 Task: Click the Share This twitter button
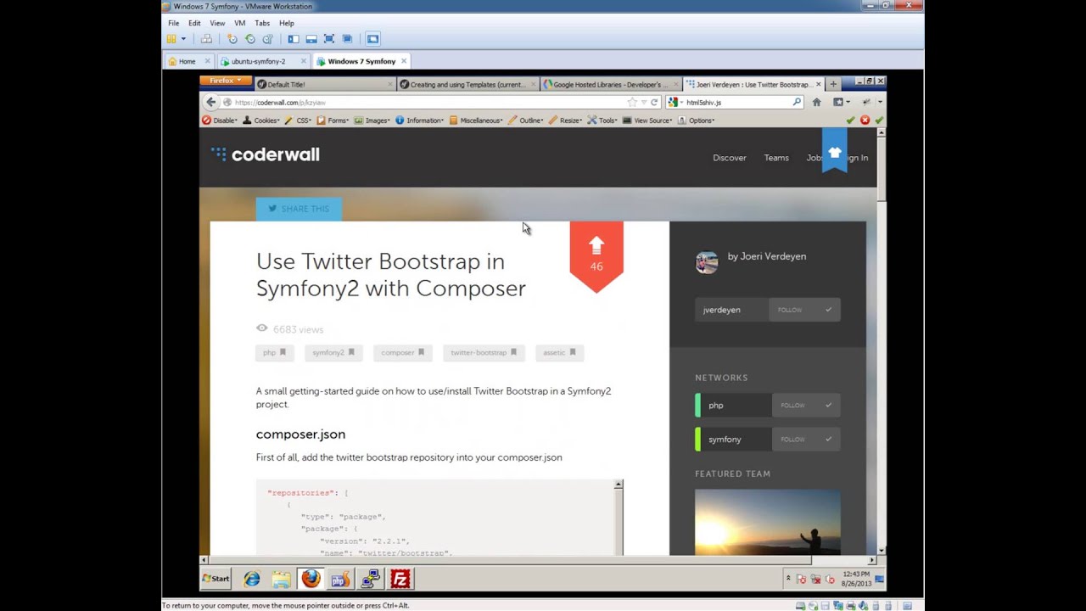[299, 209]
